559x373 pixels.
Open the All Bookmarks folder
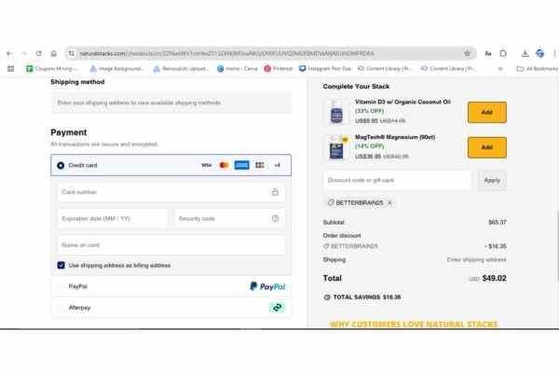pyautogui.click(x=538, y=68)
